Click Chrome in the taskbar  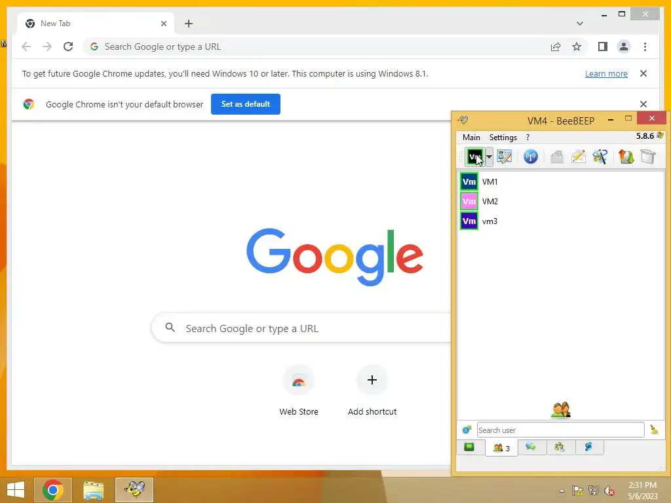[x=52, y=490]
